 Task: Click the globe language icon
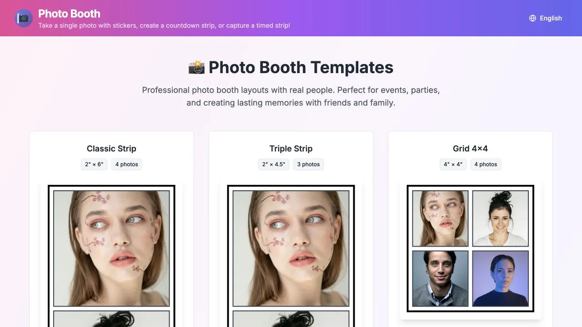pos(533,18)
